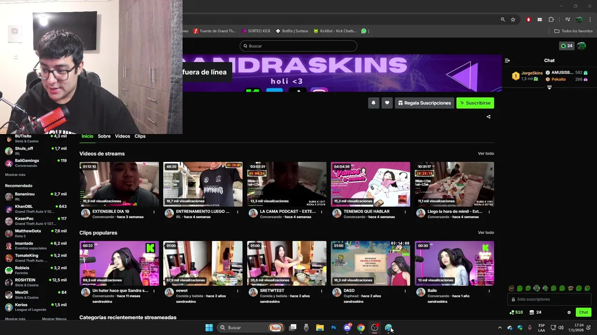
Task: Open Discord from the taskbar
Action: coord(347,328)
